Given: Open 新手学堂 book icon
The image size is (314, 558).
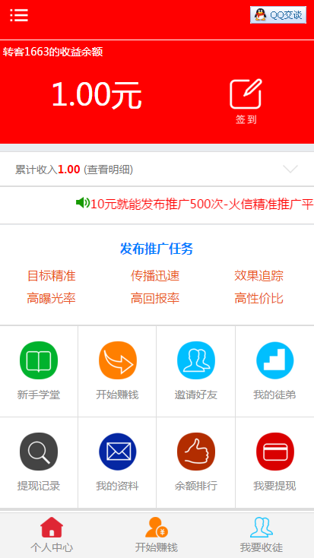Looking at the screenshot, I should tap(39, 360).
